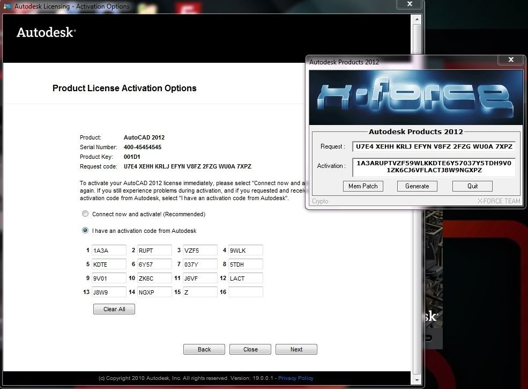
Task: Click activation code field 11 containing J6VF
Action: (200, 278)
